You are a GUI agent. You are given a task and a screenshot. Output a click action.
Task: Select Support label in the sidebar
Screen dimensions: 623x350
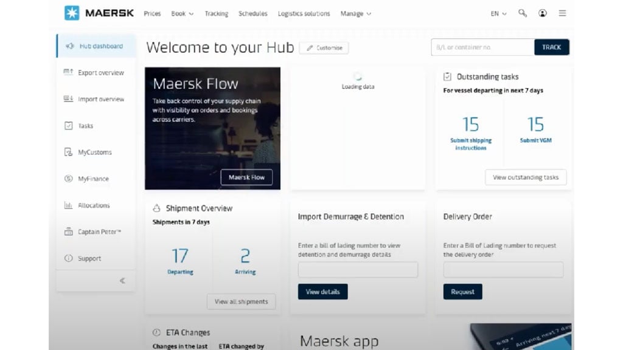point(89,258)
